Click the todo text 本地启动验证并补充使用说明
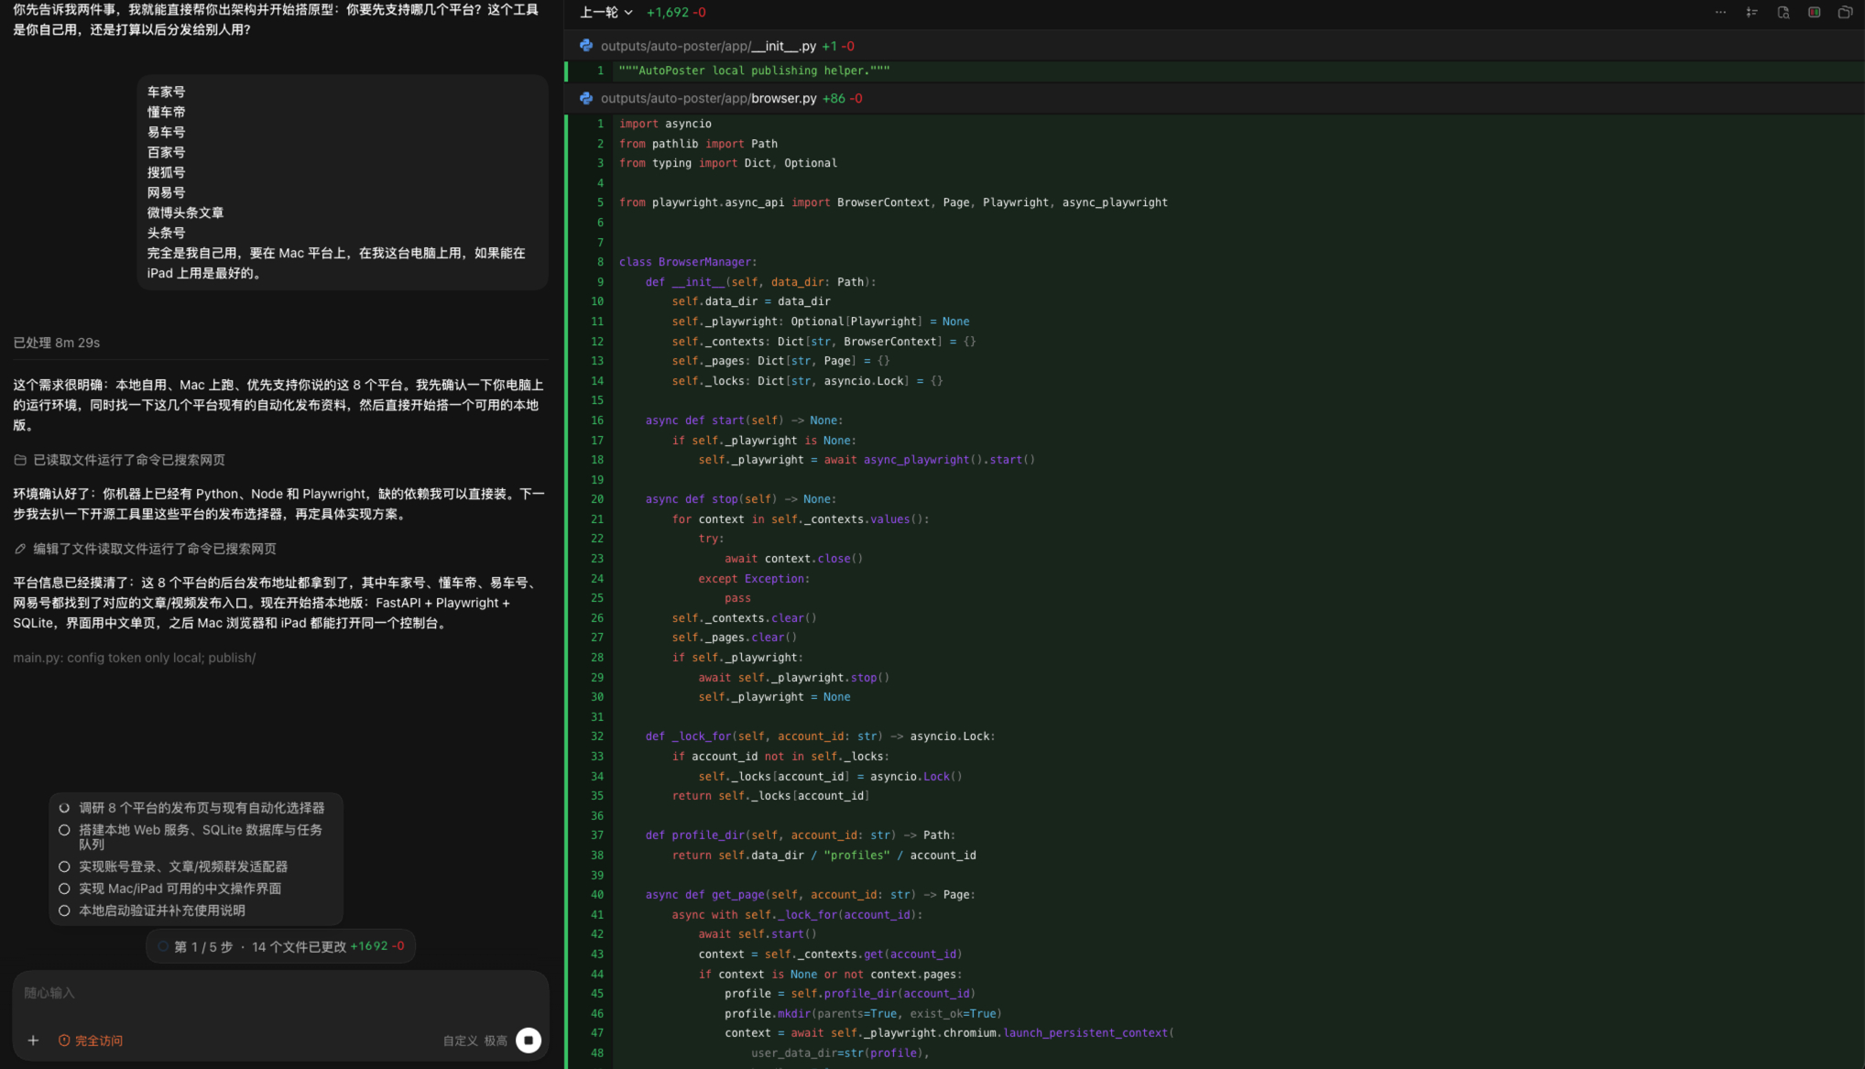 point(162,911)
